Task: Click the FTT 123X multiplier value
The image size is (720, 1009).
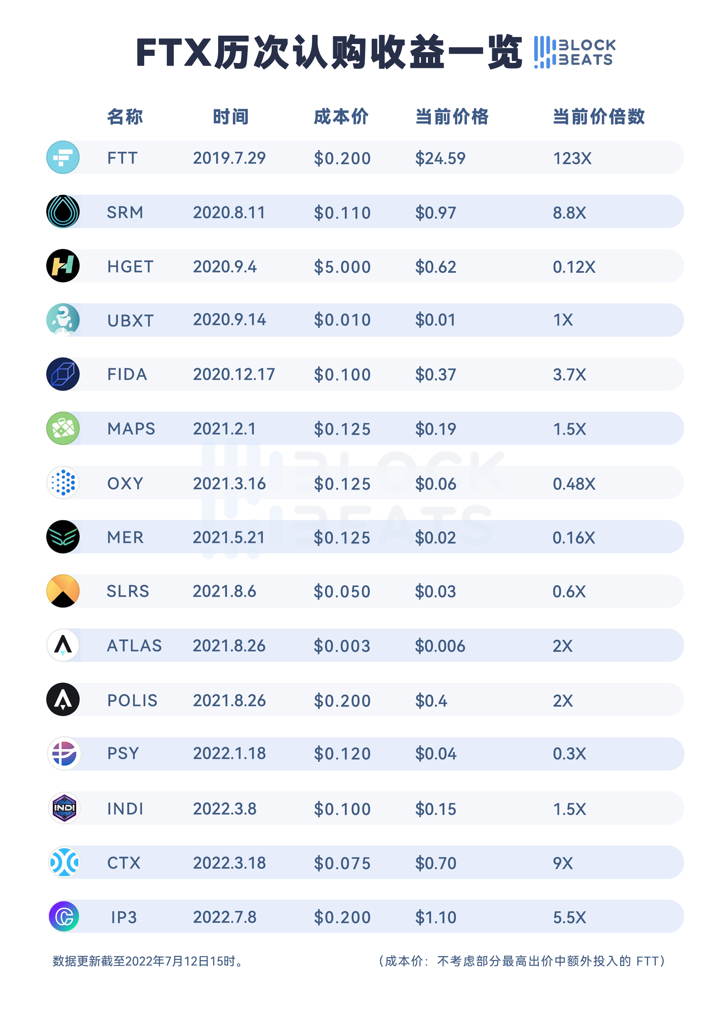Action: 572,158
